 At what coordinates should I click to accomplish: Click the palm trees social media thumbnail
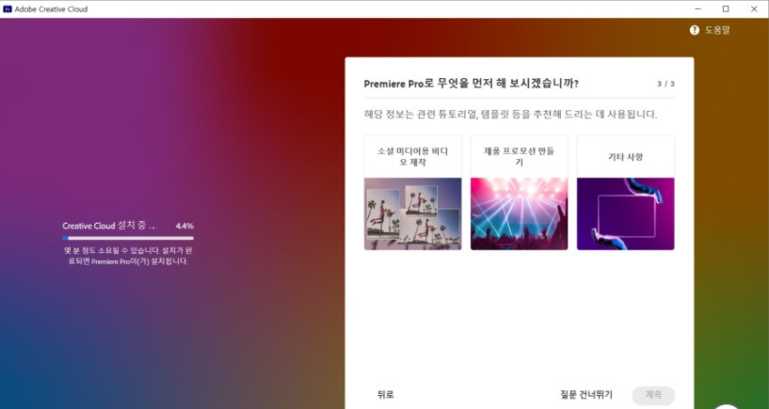pos(412,213)
